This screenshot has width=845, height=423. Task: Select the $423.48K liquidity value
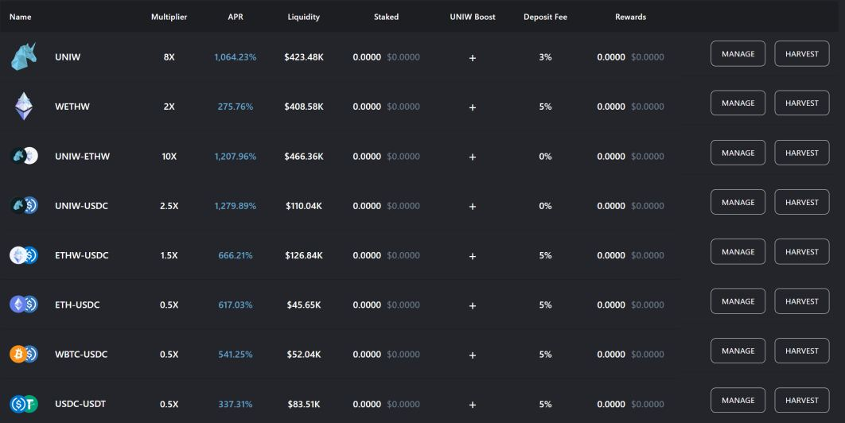pyautogui.click(x=304, y=57)
